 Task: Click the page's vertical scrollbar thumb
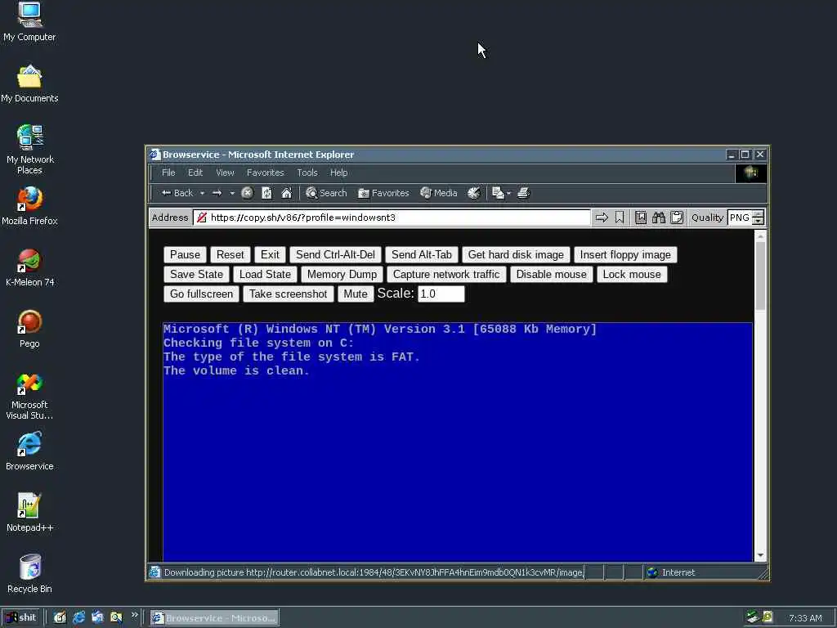pos(760,276)
